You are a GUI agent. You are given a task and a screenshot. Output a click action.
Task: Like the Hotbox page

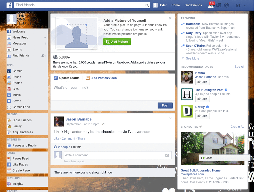(203, 82)
